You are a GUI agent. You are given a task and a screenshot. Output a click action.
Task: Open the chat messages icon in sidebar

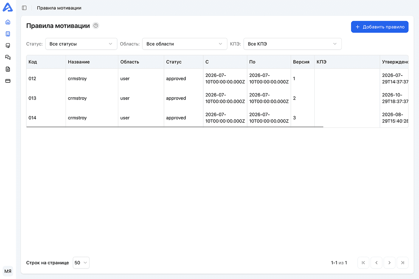8,57
